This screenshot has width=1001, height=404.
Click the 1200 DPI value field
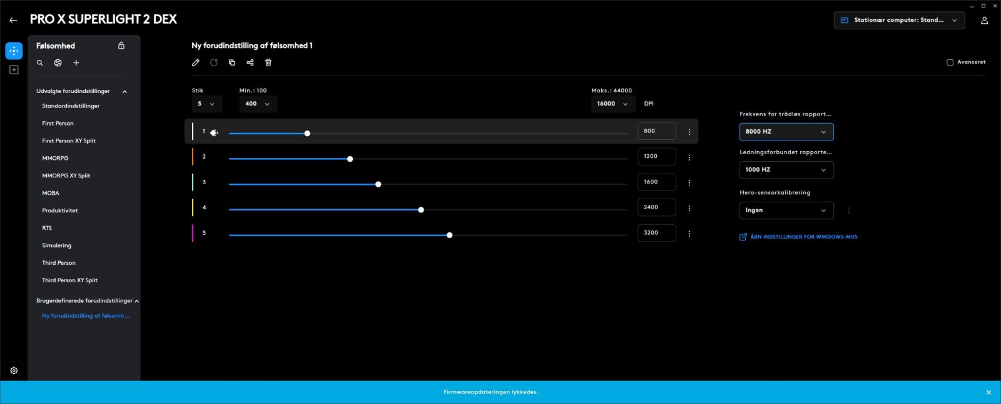point(656,157)
